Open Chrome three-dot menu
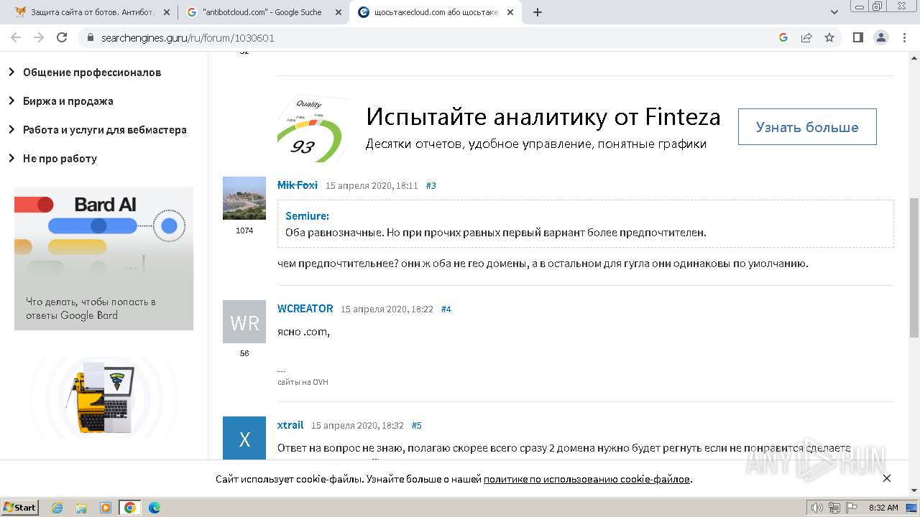Viewport: 920px width, 517px height. coord(903,37)
